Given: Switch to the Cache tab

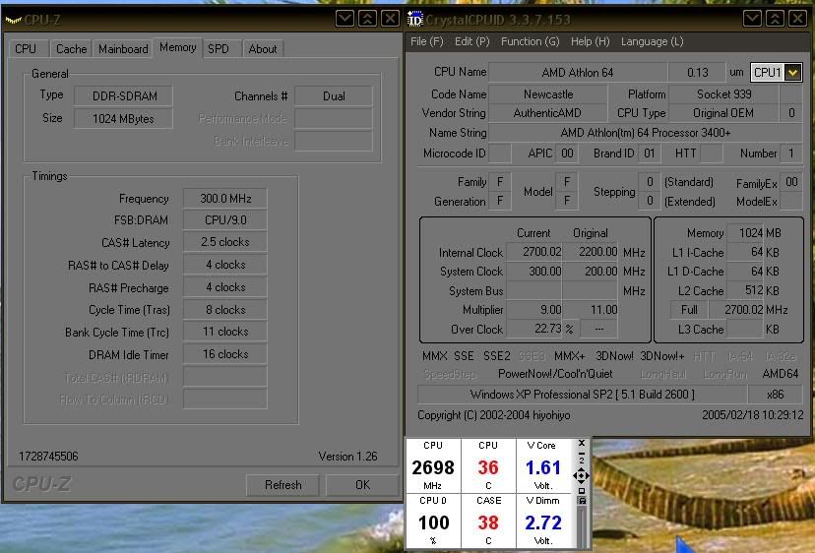Looking at the screenshot, I should [71, 49].
